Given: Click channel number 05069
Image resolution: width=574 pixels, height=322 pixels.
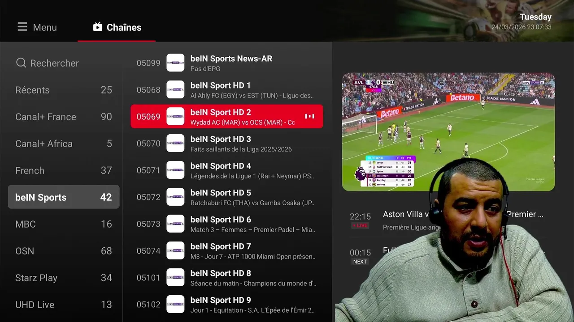Looking at the screenshot, I should coord(148,117).
